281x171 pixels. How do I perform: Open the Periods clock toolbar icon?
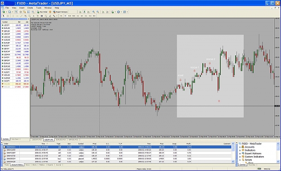[x=118, y=12]
